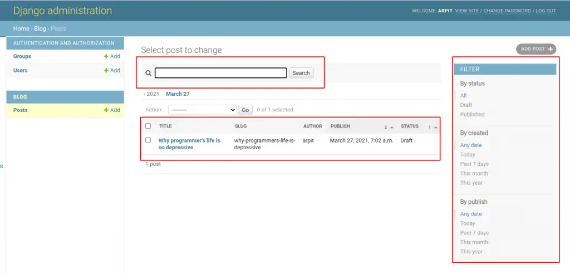The height and width of the screenshot is (274, 570).
Task: Open Users in the sidebar
Action: tap(21, 71)
